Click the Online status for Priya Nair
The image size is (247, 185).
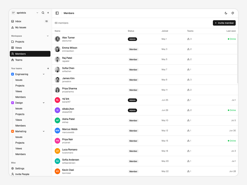(x=232, y=141)
